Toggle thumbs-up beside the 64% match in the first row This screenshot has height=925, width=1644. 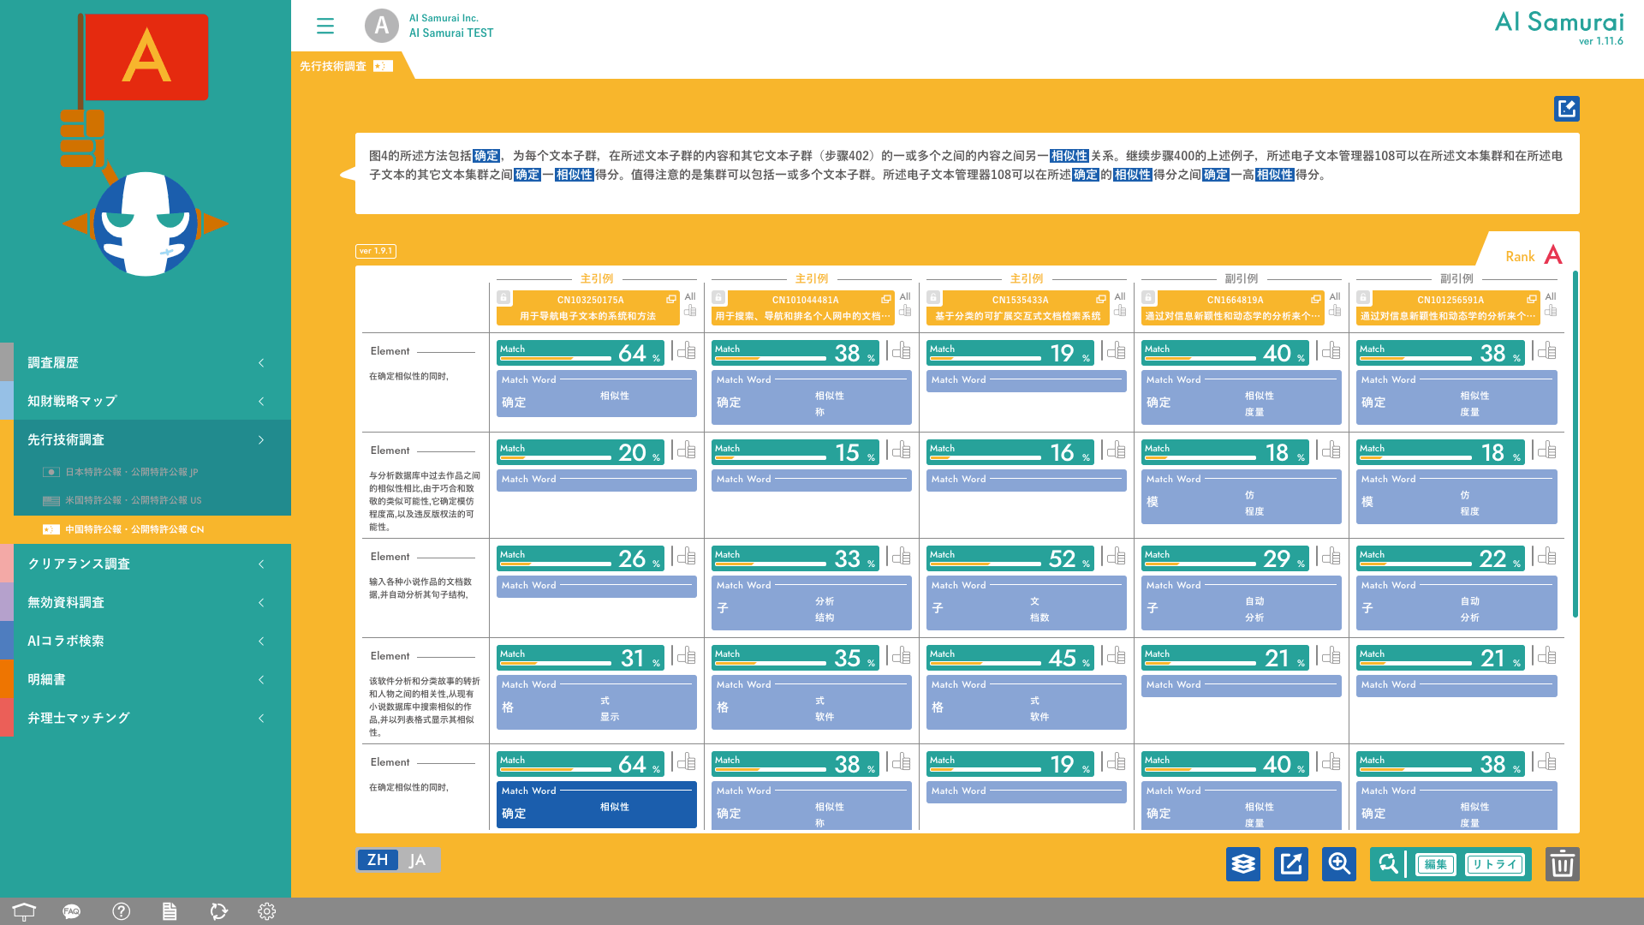coord(687,351)
